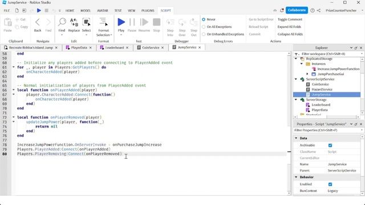365x205 pixels.
Task: Switch to the CoinService script tab
Action: tap(151, 47)
